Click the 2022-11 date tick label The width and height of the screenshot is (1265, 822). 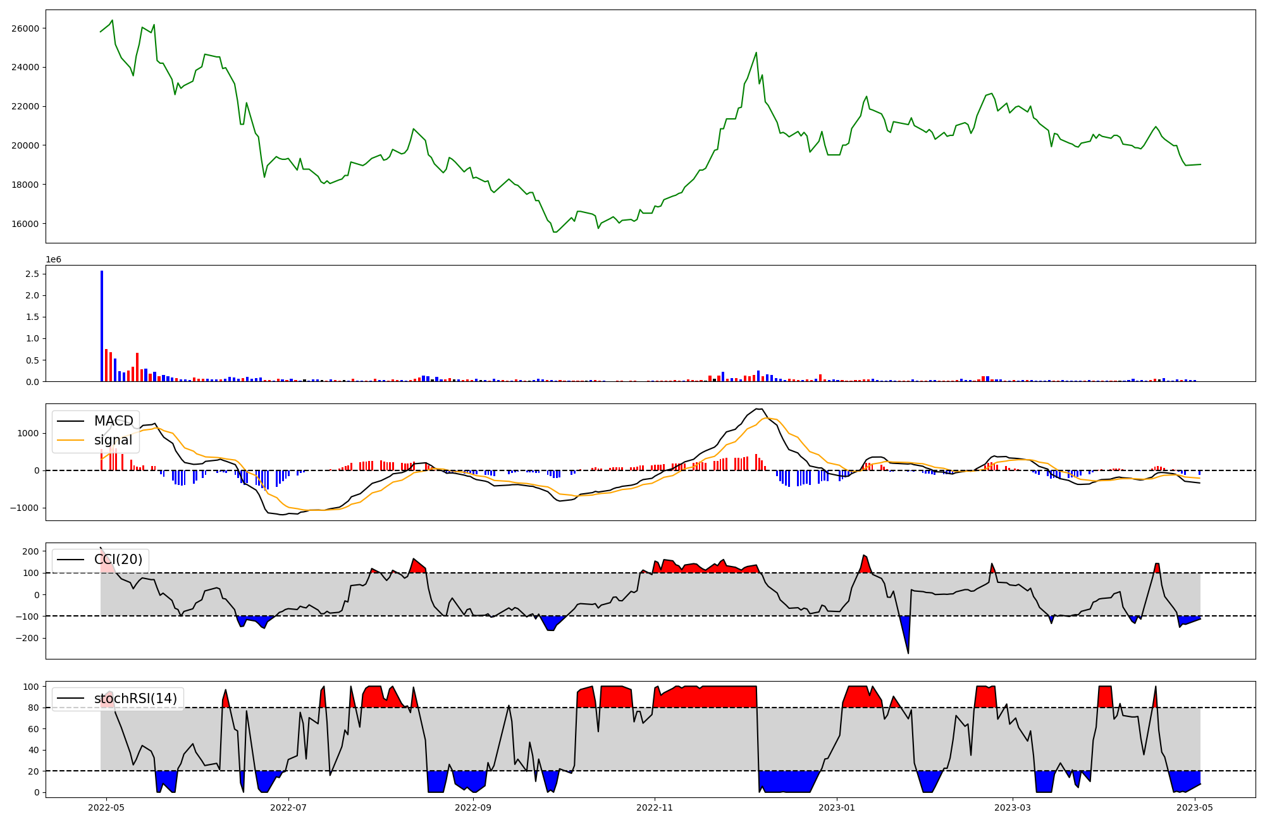click(655, 807)
